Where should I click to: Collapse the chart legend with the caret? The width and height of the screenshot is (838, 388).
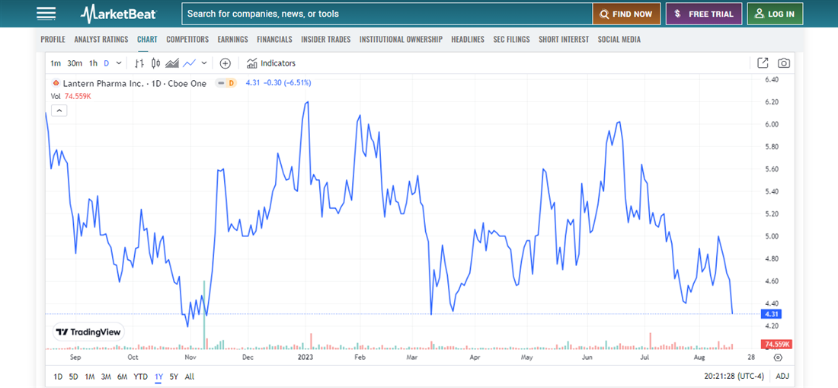59,111
